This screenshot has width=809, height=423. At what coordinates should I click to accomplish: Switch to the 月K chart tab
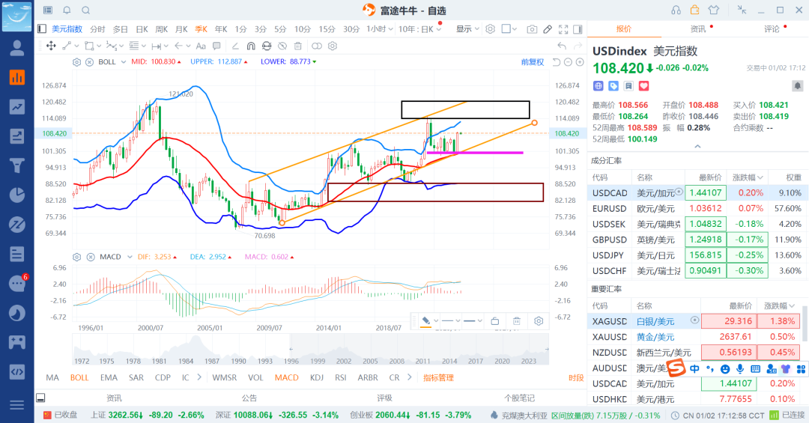(181, 29)
